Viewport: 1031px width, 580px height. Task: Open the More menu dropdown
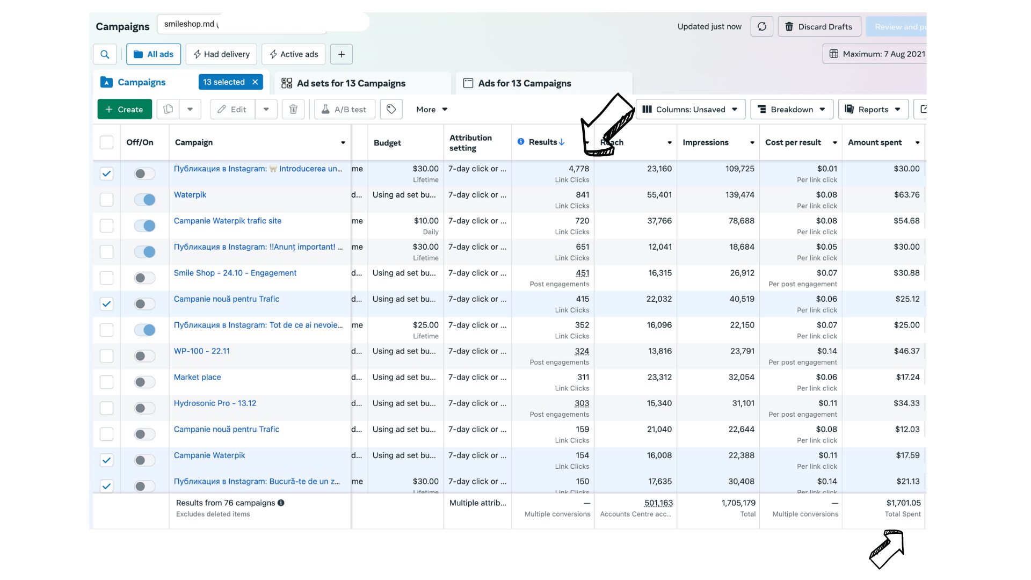coord(432,110)
